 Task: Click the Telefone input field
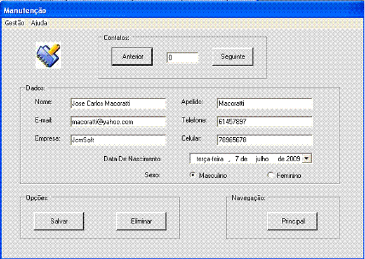pyautogui.click(x=265, y=121)
